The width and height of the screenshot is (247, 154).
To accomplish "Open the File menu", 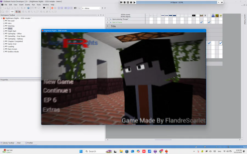I will (6, 5).
